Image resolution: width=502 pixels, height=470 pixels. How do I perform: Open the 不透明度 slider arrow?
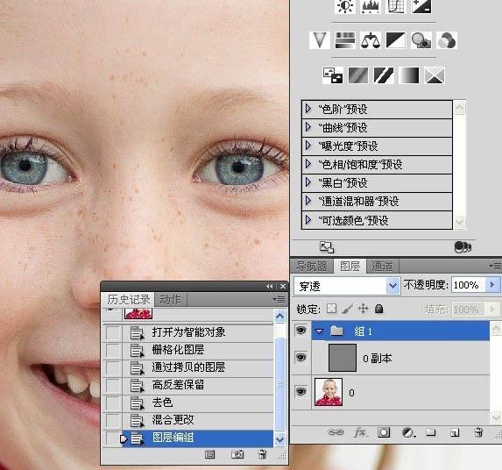coord(492,285)
